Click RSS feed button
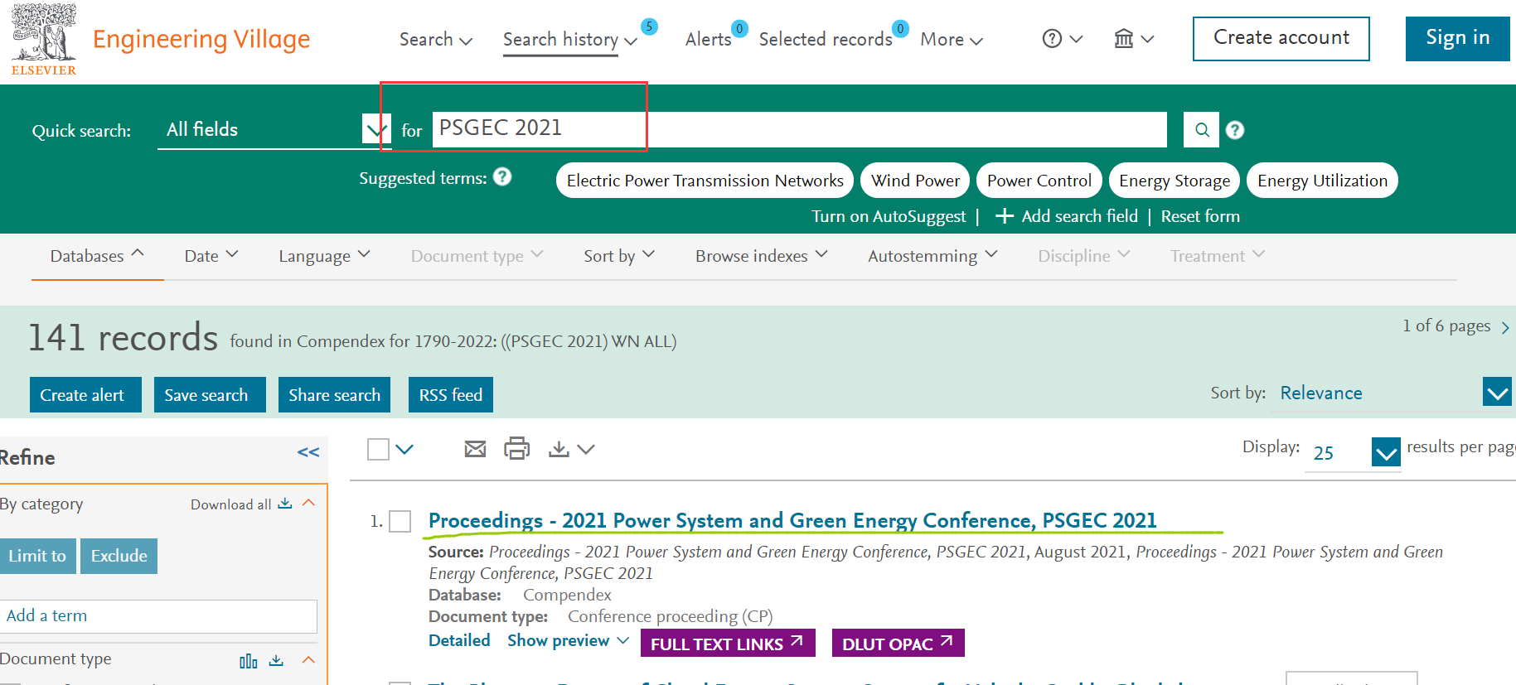The width and height of the screenshot is (1516, 685). click(451, 395)
